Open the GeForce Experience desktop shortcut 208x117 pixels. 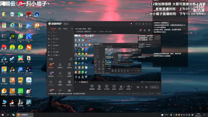12,38
